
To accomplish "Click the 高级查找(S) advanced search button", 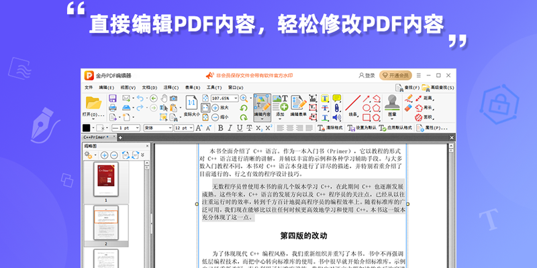I will [x=438, y=88].
